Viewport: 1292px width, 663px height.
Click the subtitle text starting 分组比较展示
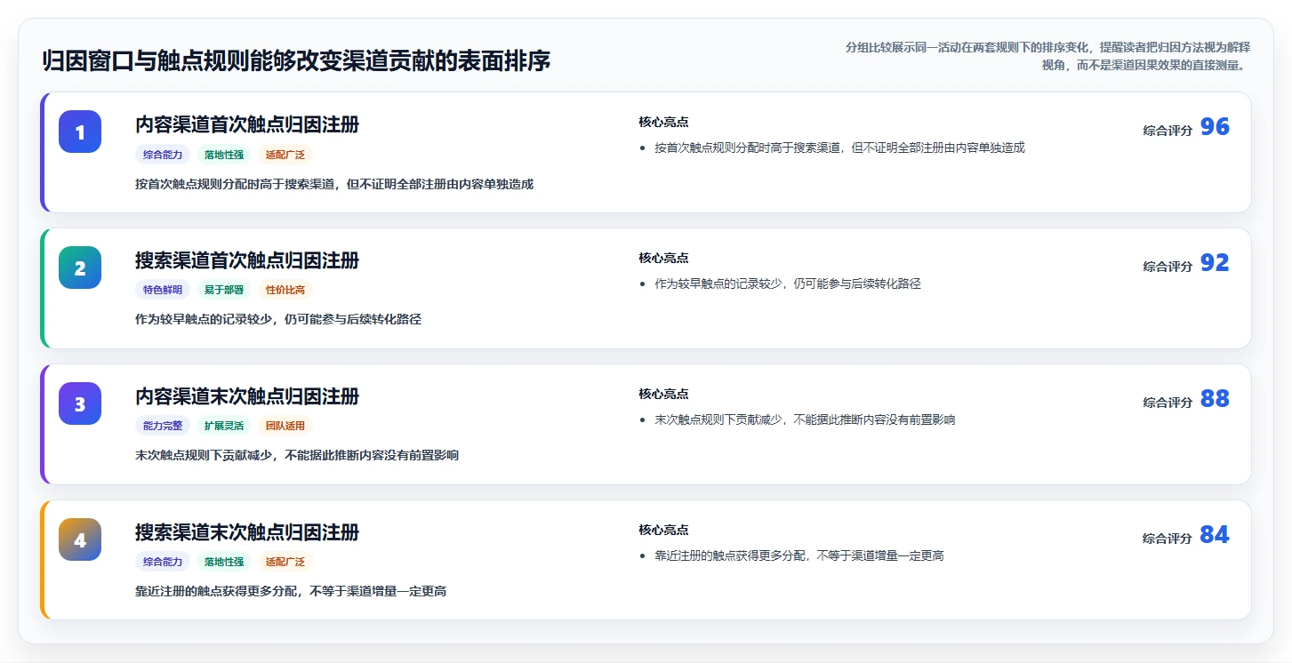tap(1048, 56)
